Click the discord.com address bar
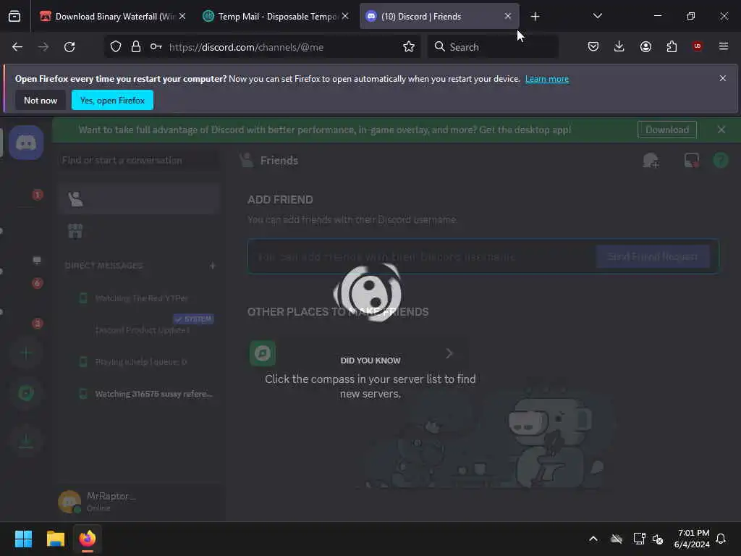This screenshot has height=556, width=741. [263, 47]
